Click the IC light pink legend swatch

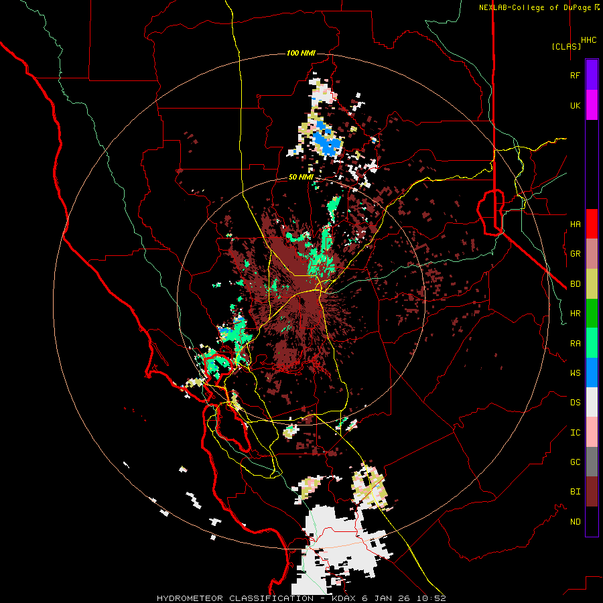tap(592, 432)
